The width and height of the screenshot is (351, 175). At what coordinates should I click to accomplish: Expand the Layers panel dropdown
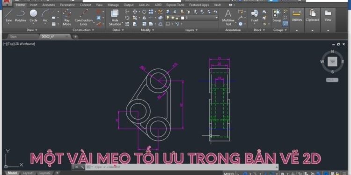(x=191, y=30)
